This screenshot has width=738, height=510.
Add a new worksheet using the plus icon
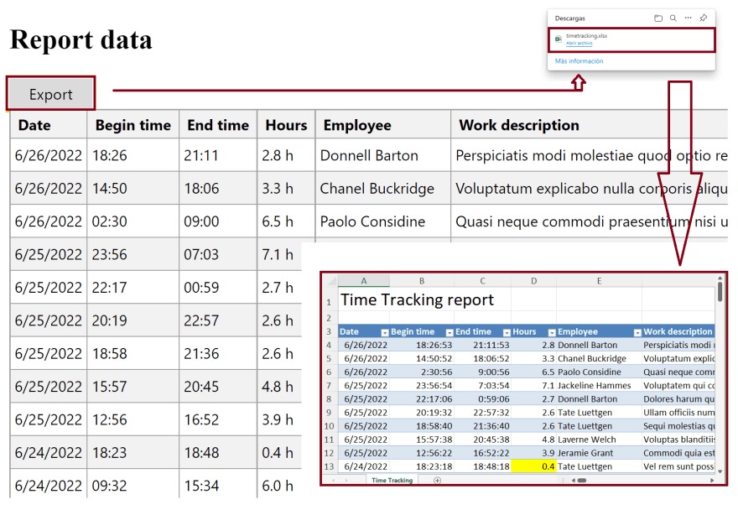click(435, 481)
